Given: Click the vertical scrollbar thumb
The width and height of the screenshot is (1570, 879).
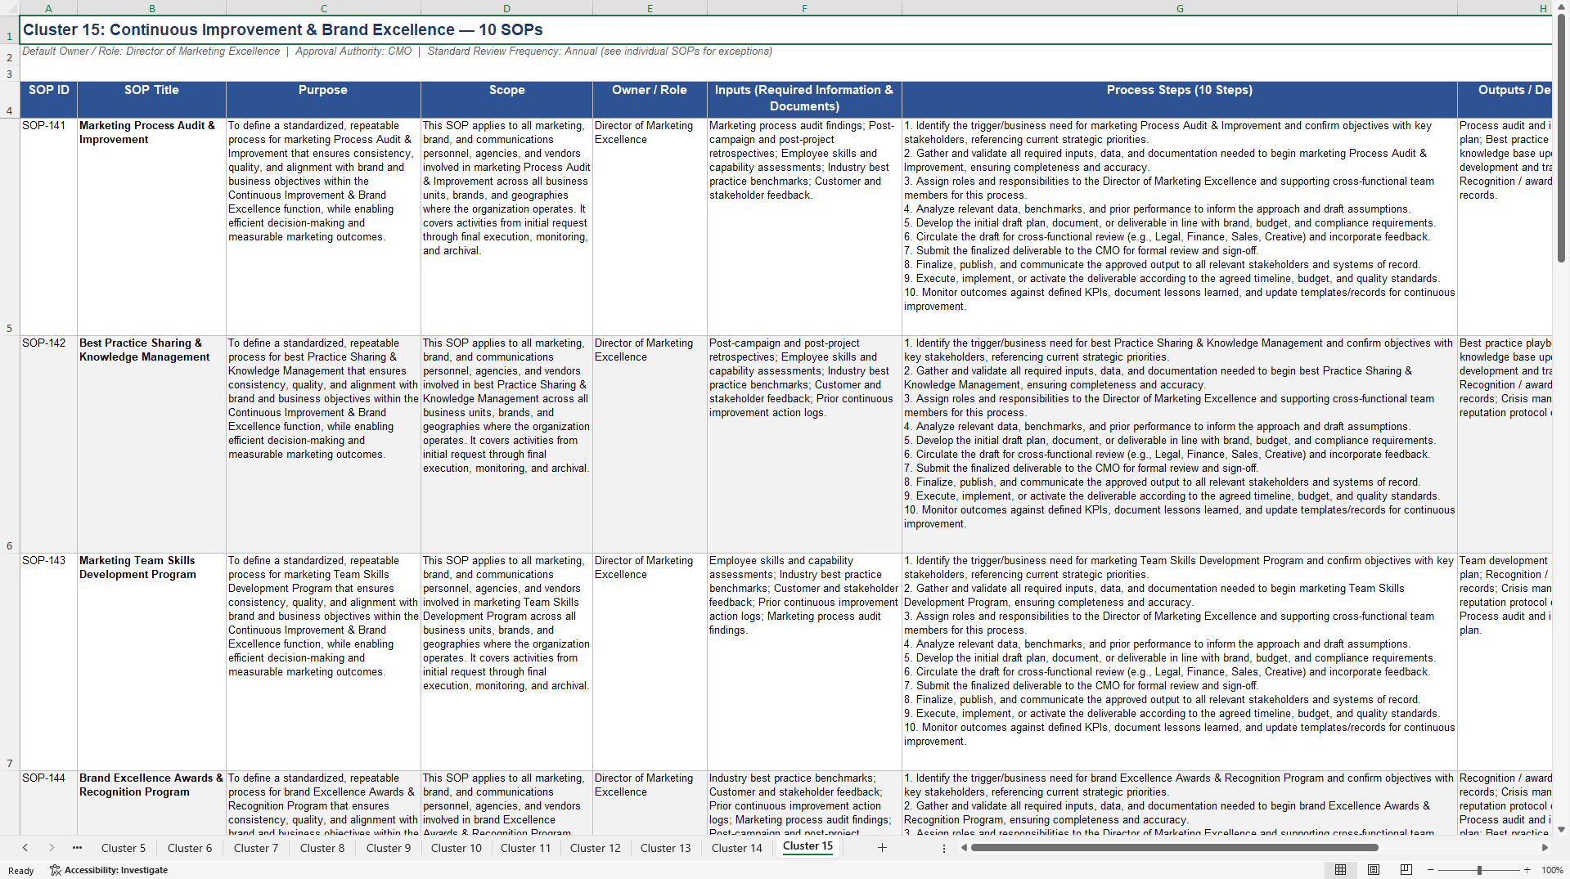Looking at the screenshot, I should click(1561, 137).
